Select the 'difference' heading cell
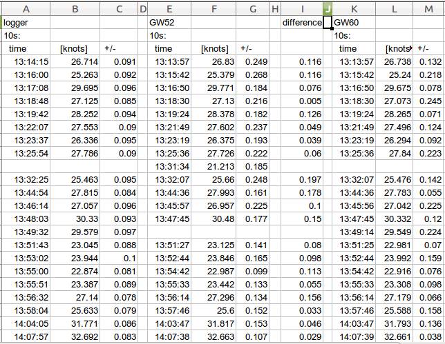Viewport: 445px width, 344px height. (302, 22)
